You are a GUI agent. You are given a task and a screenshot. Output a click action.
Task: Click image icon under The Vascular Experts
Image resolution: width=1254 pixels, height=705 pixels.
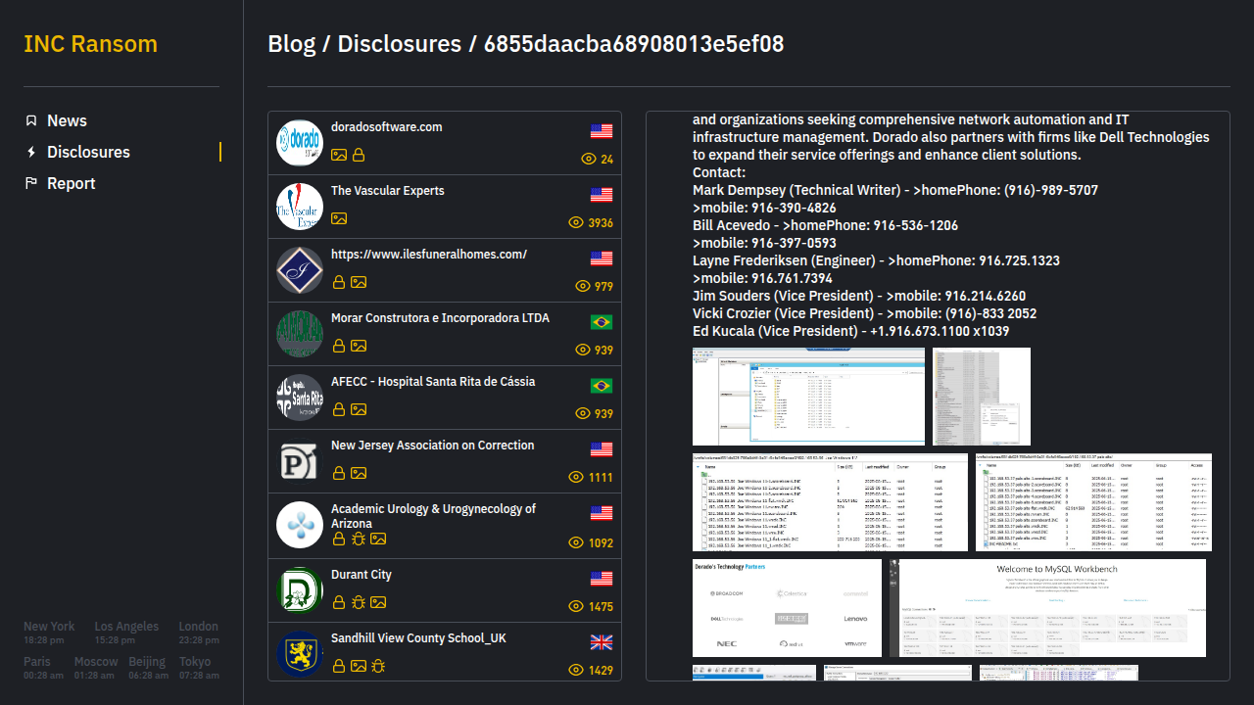339,218
